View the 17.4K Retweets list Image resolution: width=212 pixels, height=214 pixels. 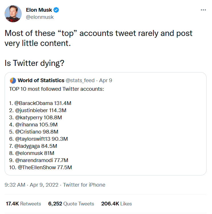click(x=23, y=204)
